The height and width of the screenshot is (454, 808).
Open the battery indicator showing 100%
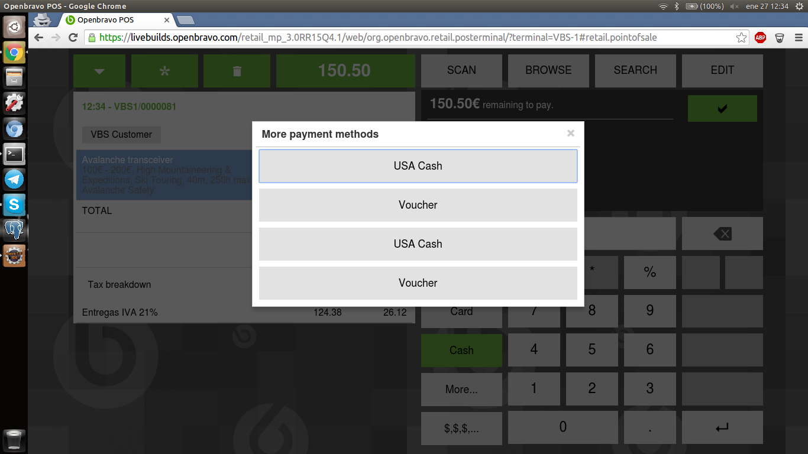704,6
